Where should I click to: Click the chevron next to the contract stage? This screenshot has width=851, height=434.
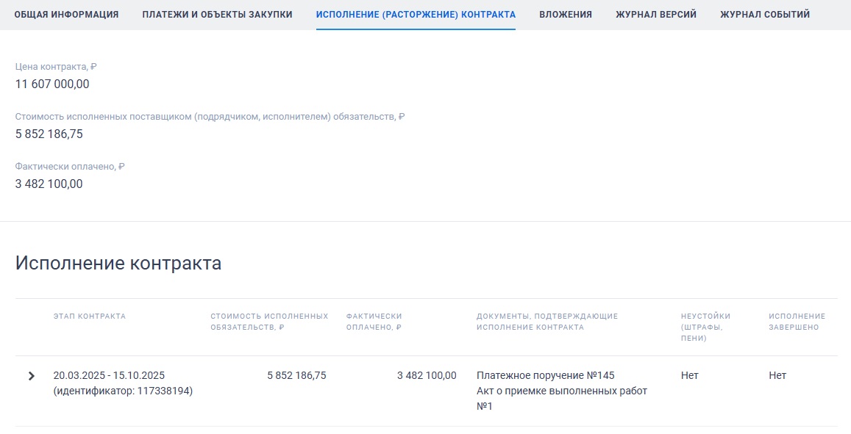[x=32, y=375]
